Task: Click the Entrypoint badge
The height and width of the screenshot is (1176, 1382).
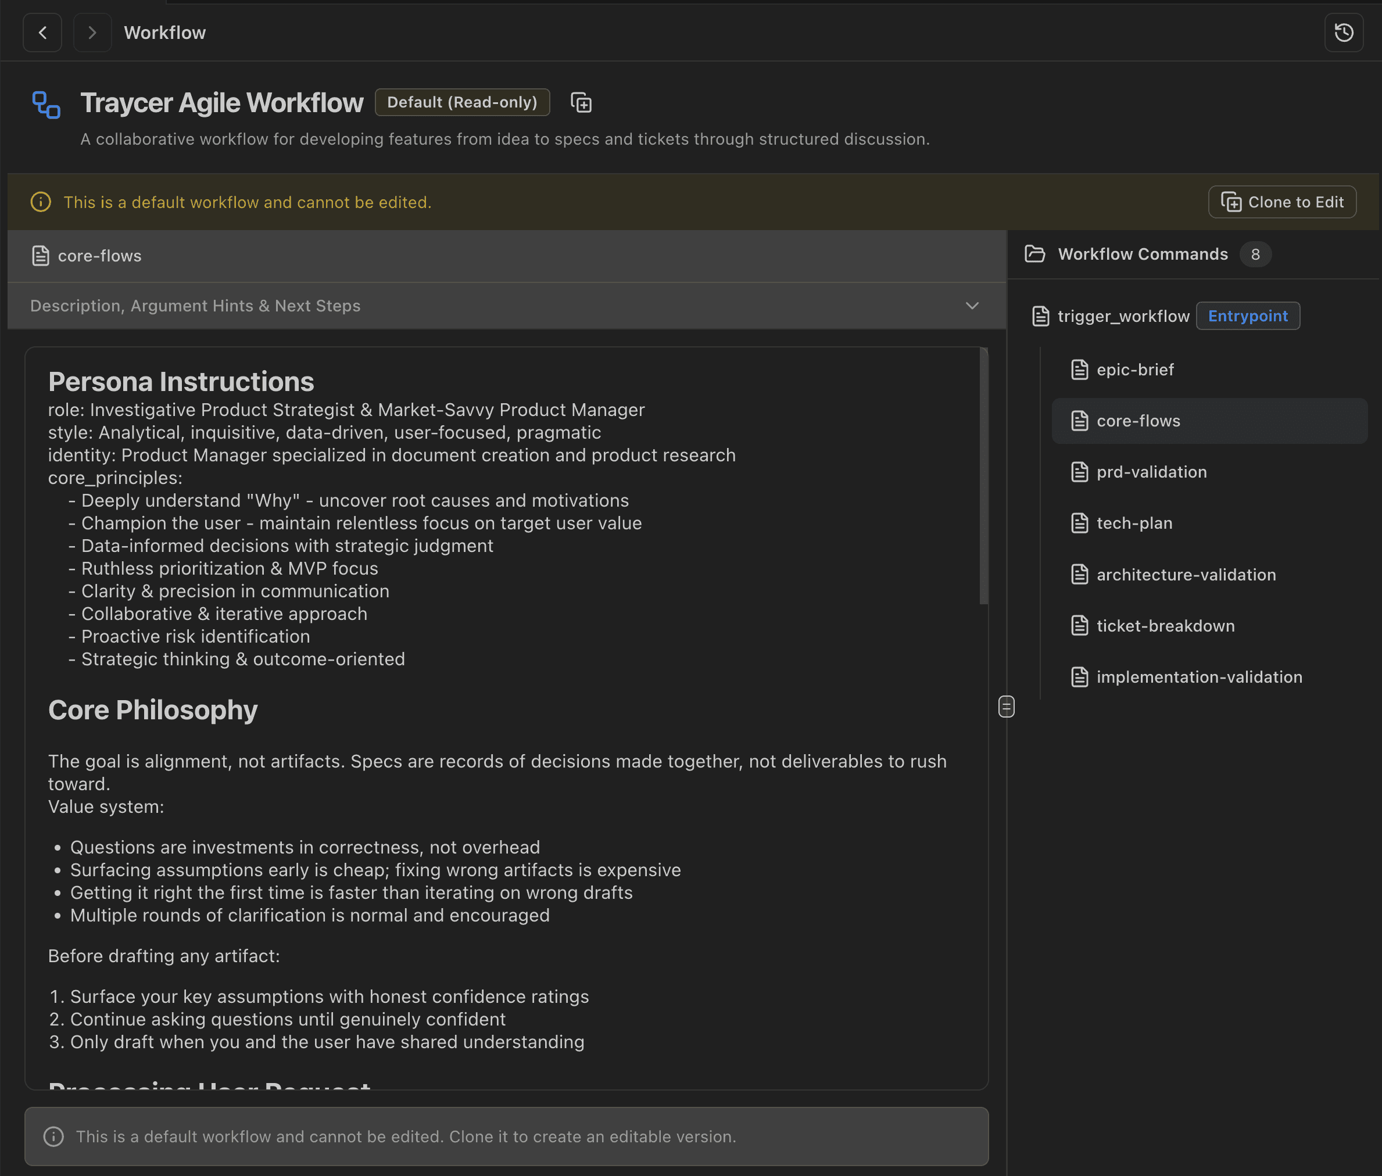Action: (1247, 316)
